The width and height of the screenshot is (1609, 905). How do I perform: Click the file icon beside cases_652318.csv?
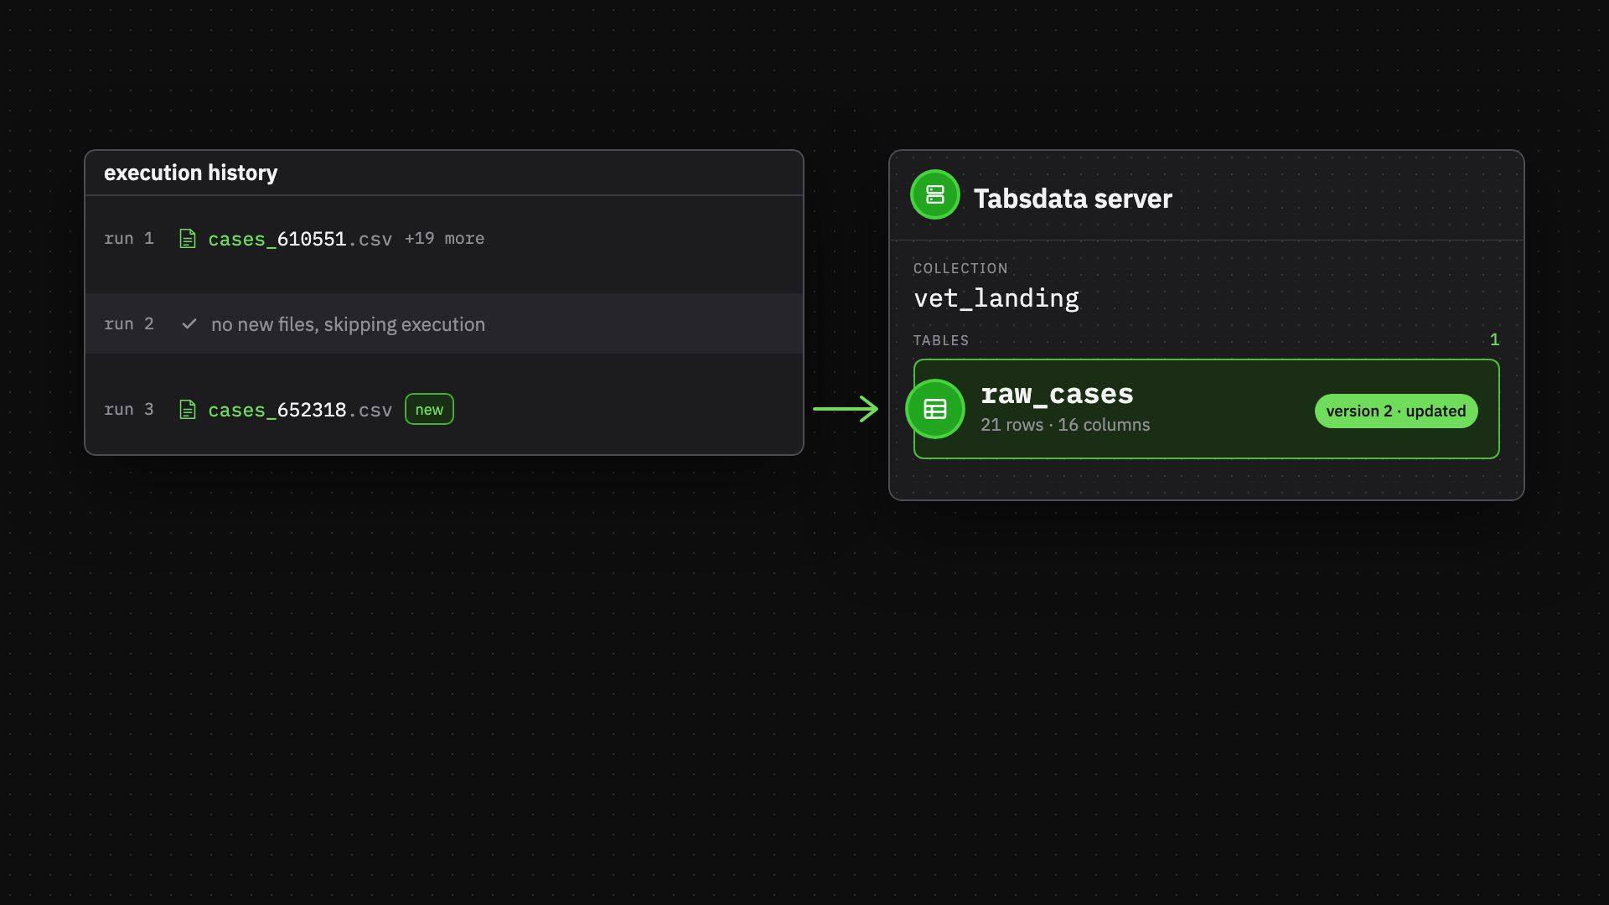[188, 410]
